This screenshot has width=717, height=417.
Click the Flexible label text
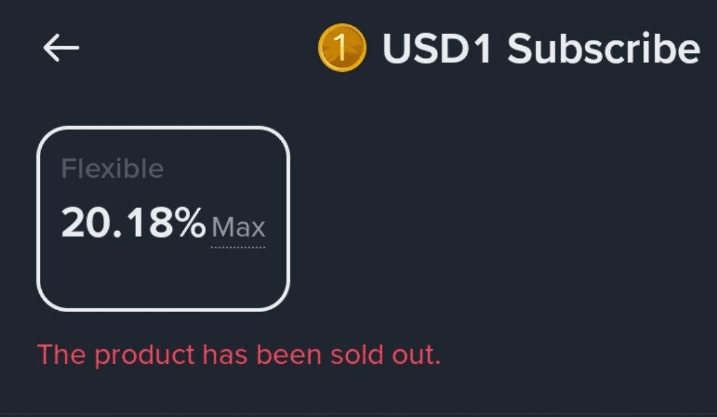(112, 169)
